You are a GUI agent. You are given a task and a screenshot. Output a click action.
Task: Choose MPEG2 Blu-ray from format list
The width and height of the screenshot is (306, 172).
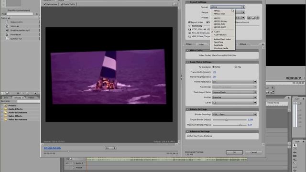coord(220,21)
